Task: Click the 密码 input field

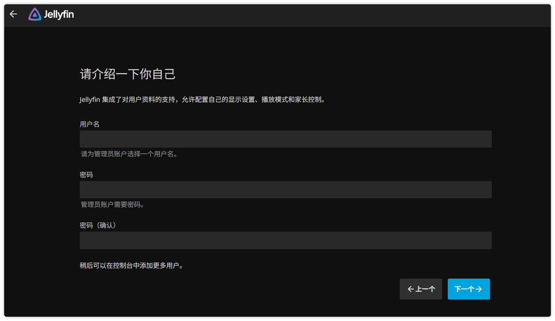Action: [285, 189]
